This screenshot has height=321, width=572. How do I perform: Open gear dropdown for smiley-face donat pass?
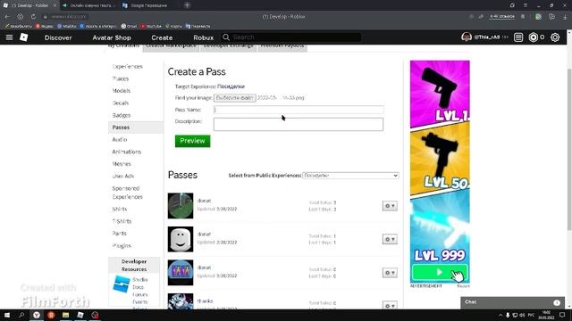(x=390, y=240)
